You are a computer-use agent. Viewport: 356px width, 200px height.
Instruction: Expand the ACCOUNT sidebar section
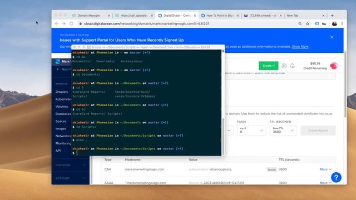click(x=70, y=178)
